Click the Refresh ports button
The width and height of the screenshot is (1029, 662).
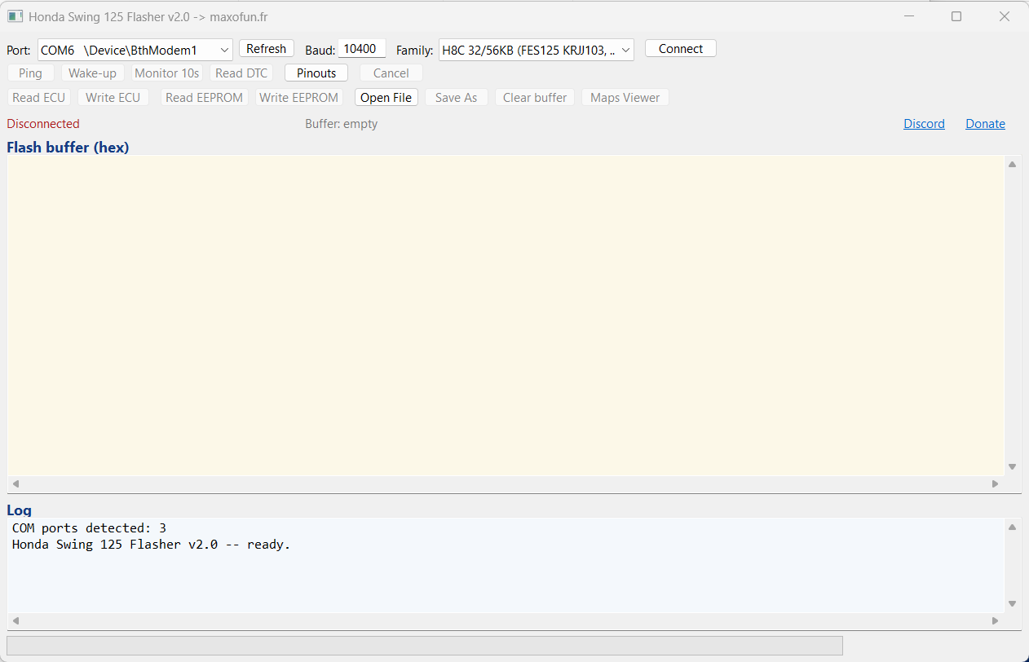point(267,49)
